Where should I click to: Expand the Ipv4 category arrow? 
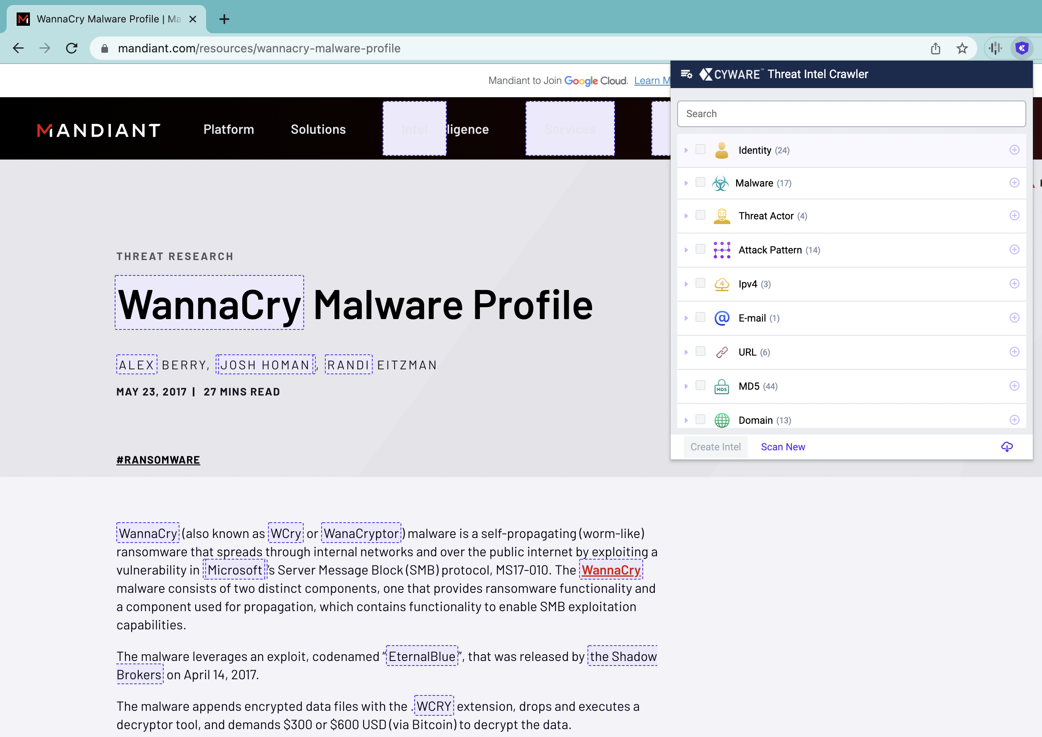tap(686, 284)
